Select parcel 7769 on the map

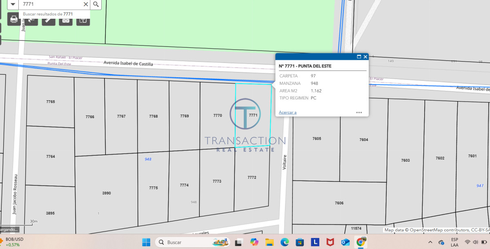tap(185, 116)
